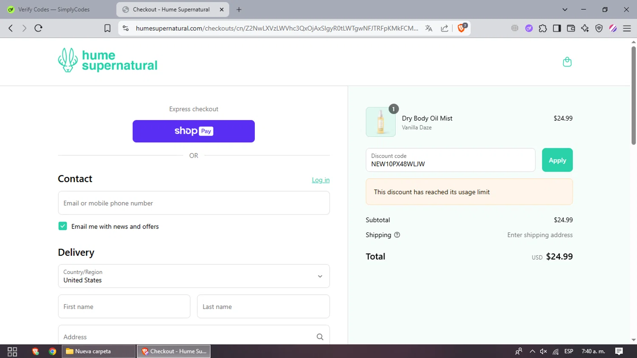The width and height of the screenshot is (637, 358).
Task: Open the page translate icon
Action: coord(429,28)
